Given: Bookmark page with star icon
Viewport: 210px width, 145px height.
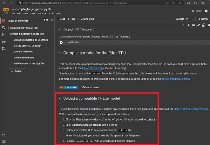Looking at the screenshot, I should [x=180, y=3].
